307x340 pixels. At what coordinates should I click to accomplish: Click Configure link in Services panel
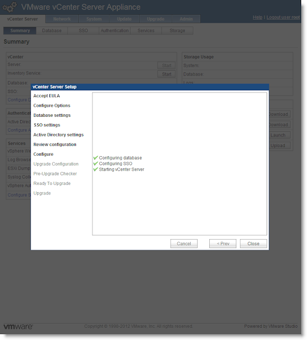pyautogui.click(x=19, y=195)
